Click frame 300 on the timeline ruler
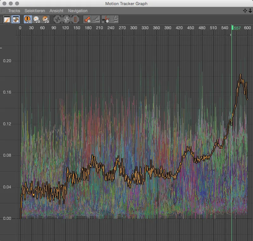The image size is (253, 241). click(133, 28)
